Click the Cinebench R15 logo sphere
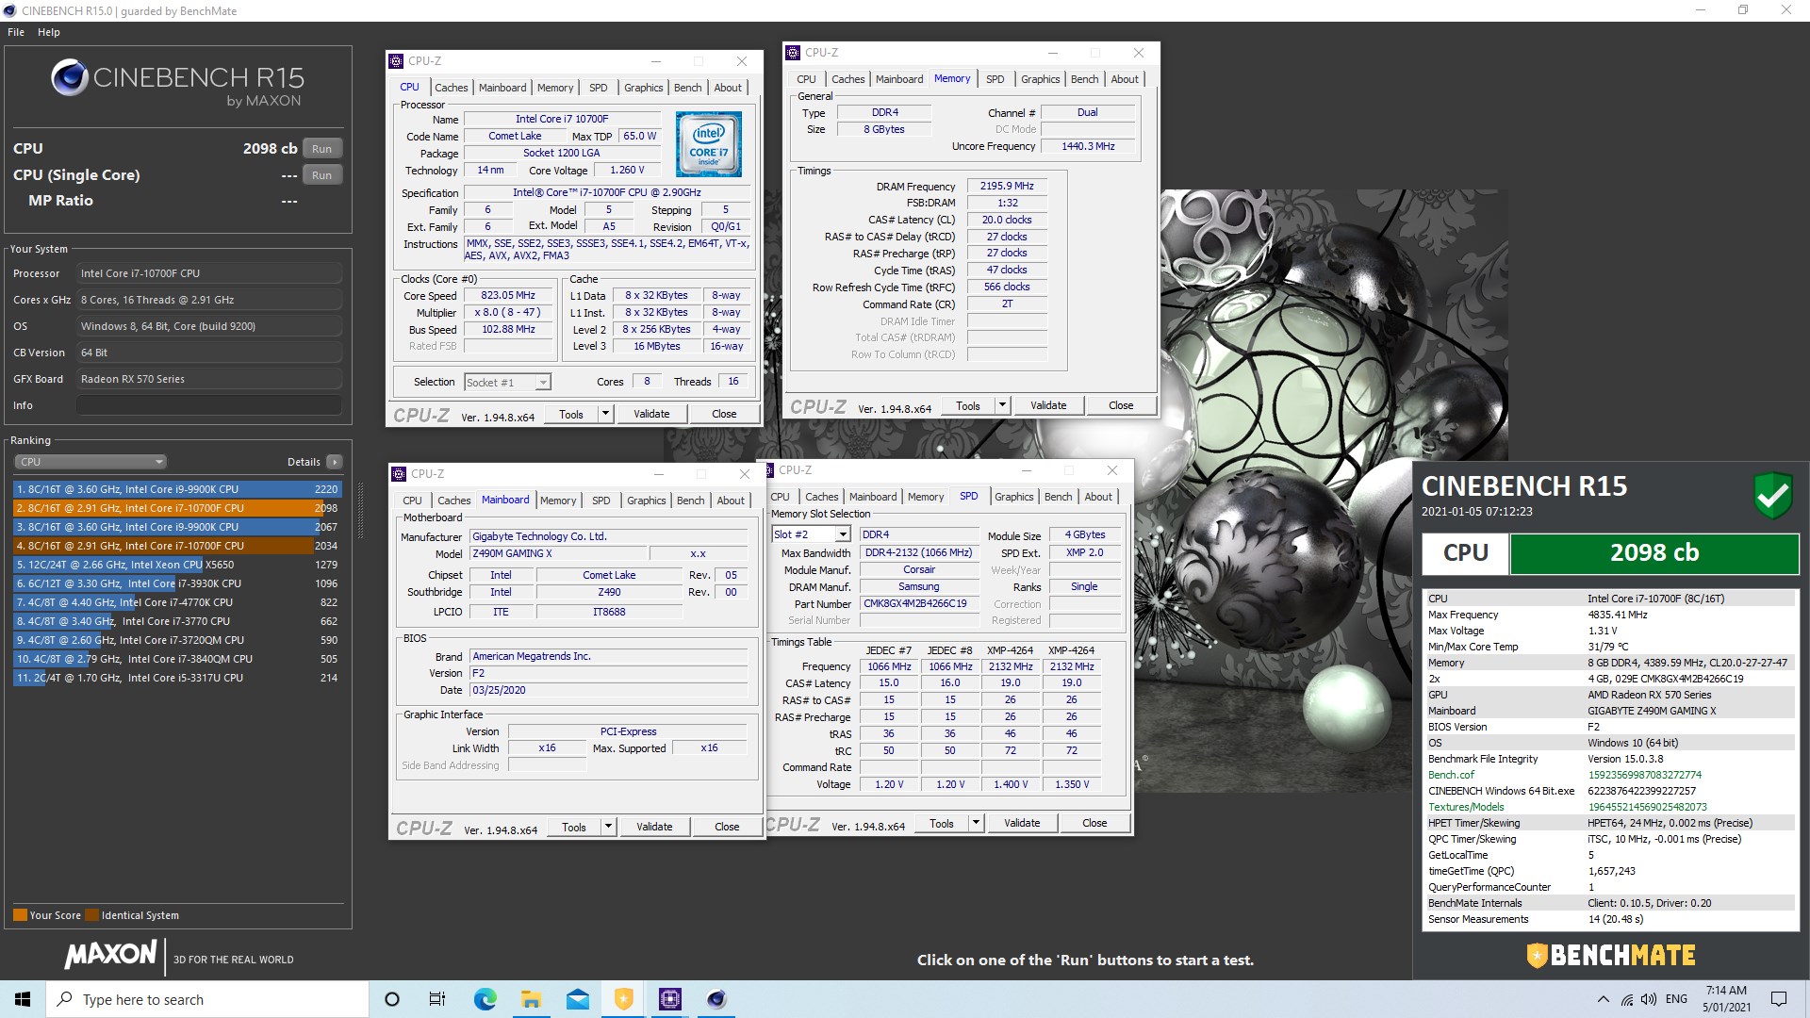Image resolution: width=1810 pixels, height=1018 pixels. 70,77
